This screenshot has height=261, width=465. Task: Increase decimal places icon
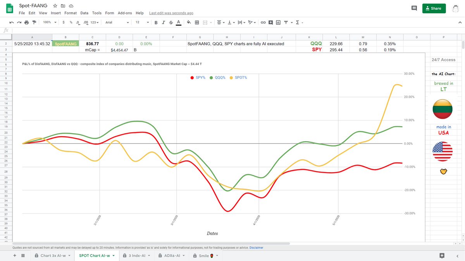(86, 22)
